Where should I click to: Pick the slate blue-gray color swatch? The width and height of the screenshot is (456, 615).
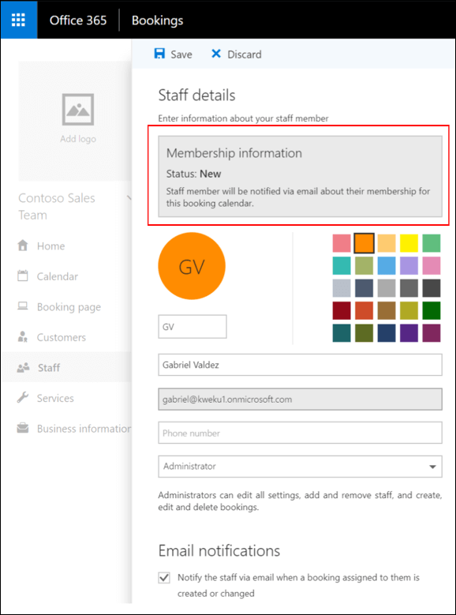click(x=364, y=288)
